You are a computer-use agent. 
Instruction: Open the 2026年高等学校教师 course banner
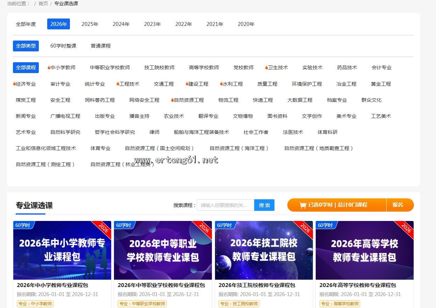tap(364, 250)
